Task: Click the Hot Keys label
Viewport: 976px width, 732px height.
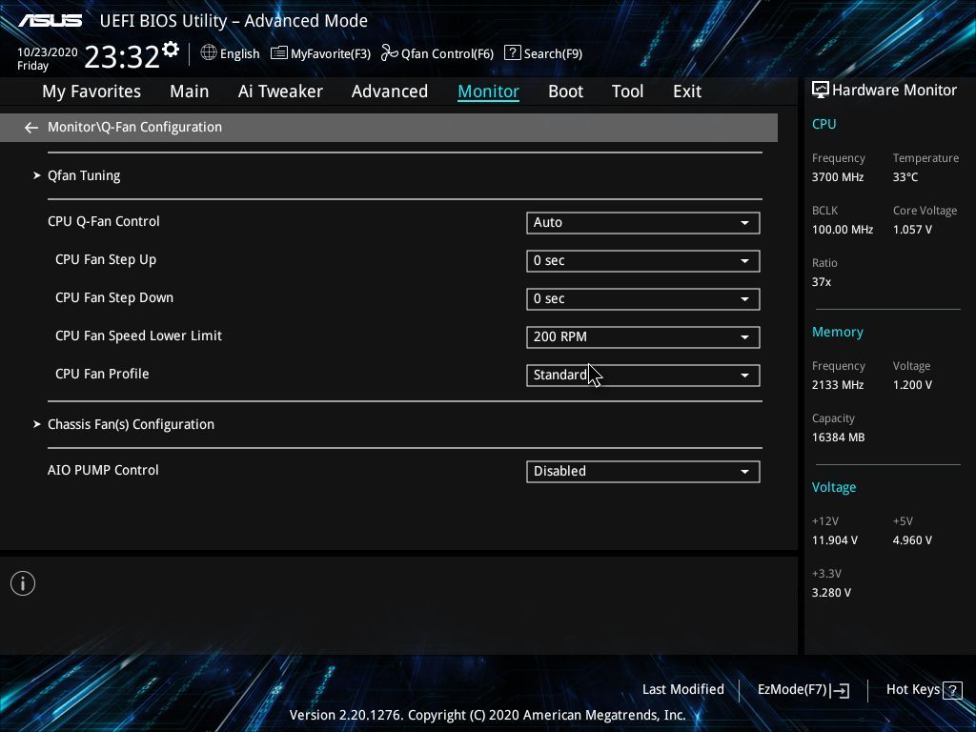Action: coord(912,690)
